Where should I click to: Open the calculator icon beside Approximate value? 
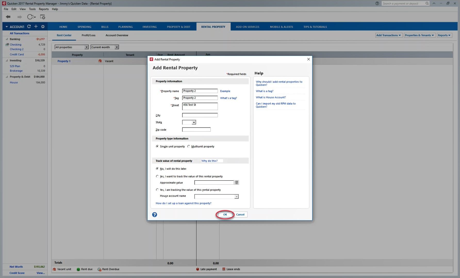236,183
